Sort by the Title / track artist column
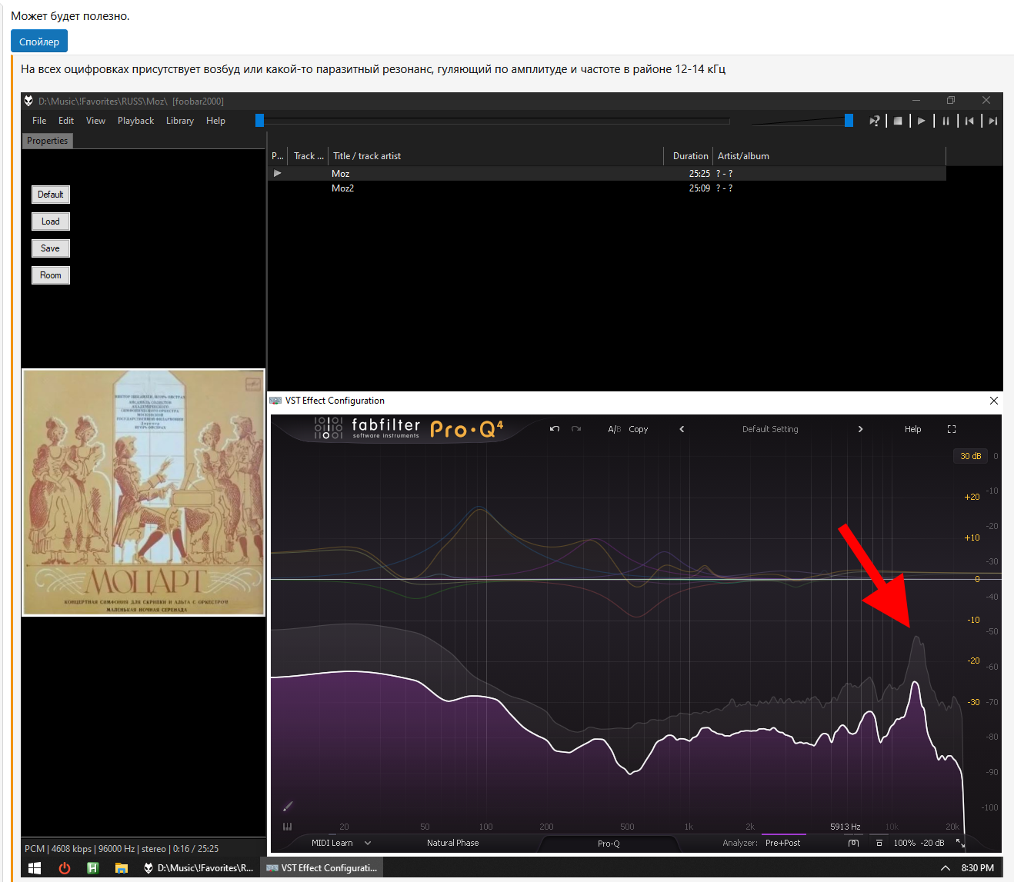Viewport: 1014px width, 882px height. click(495, 156)
